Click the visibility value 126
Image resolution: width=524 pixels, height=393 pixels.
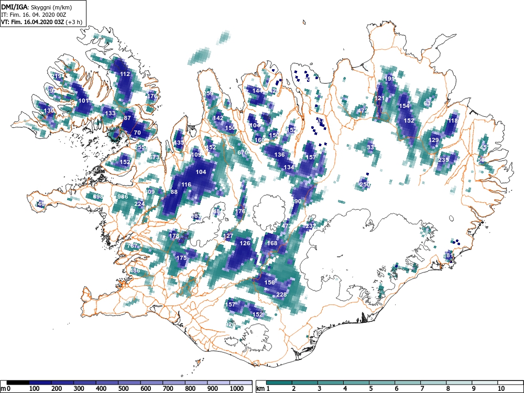pos(245,243)
